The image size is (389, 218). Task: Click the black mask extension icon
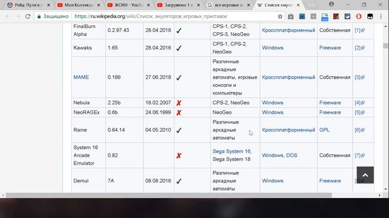(x=370, y=16)
